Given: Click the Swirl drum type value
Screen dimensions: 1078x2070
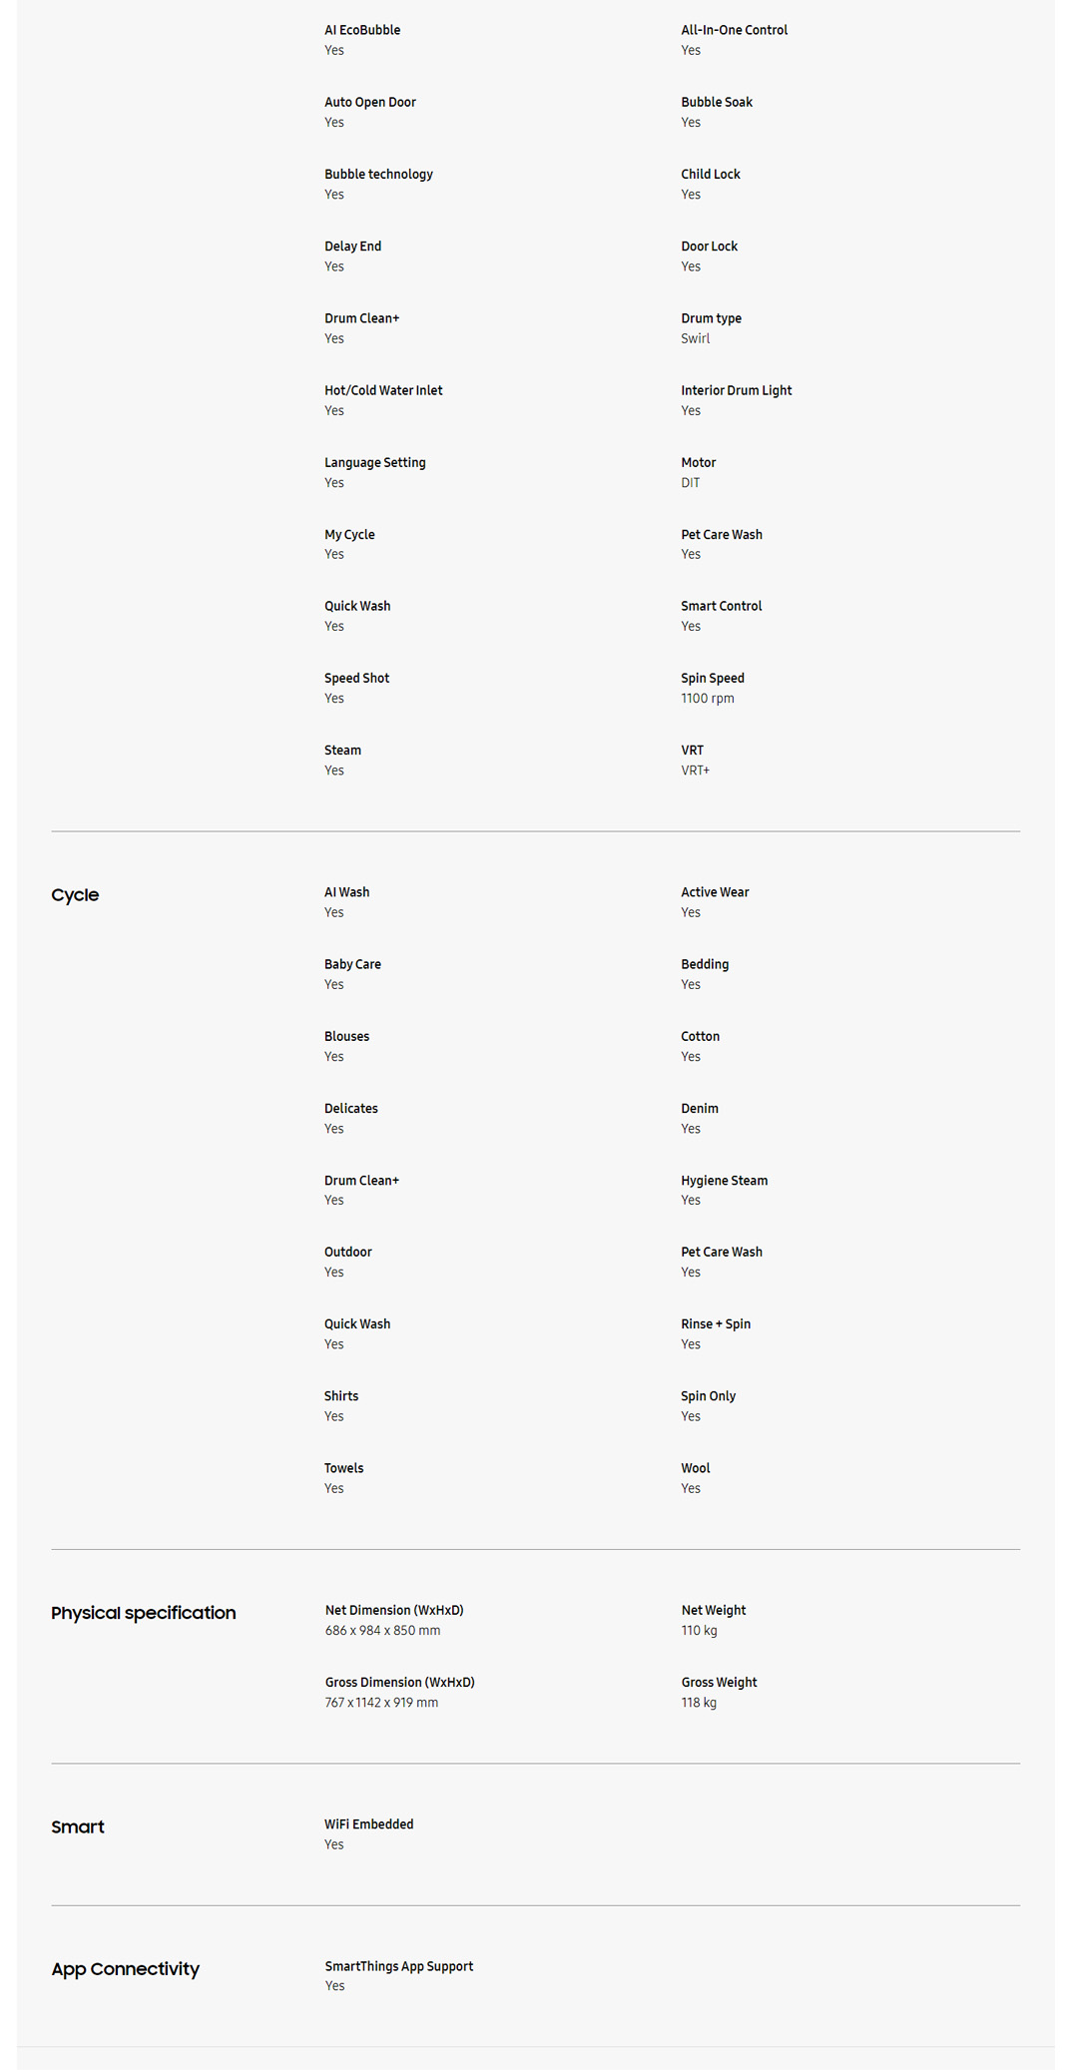Looking at the screenshot, I should point(696,338).
